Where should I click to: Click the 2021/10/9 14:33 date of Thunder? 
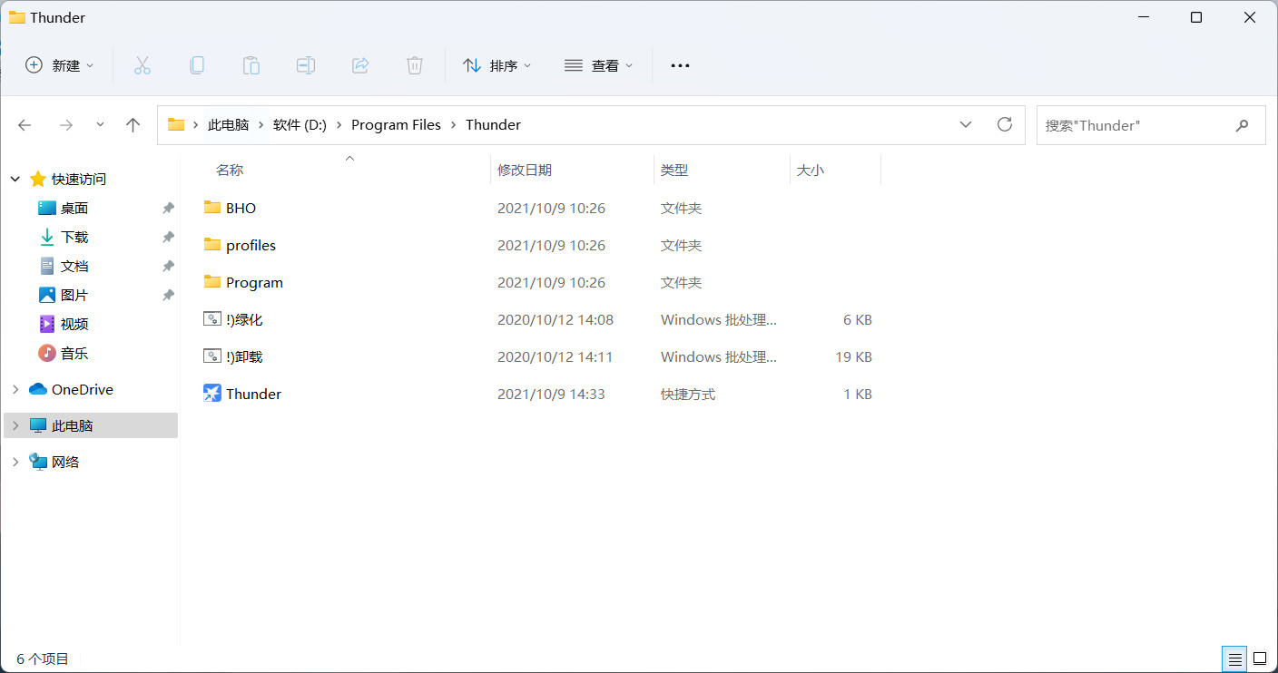[x=551, y=394]
